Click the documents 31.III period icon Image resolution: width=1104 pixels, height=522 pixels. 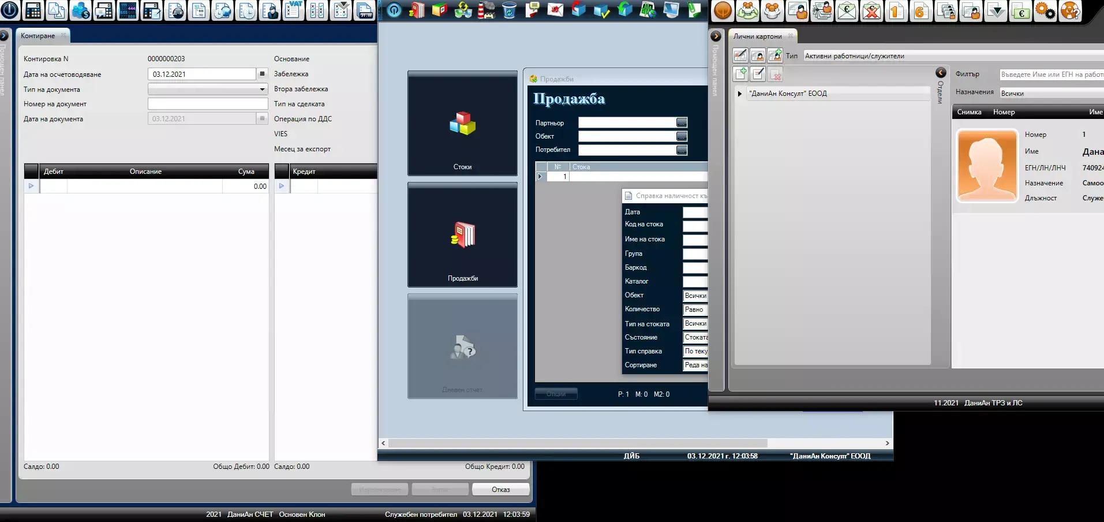click(x=365, y=10)
